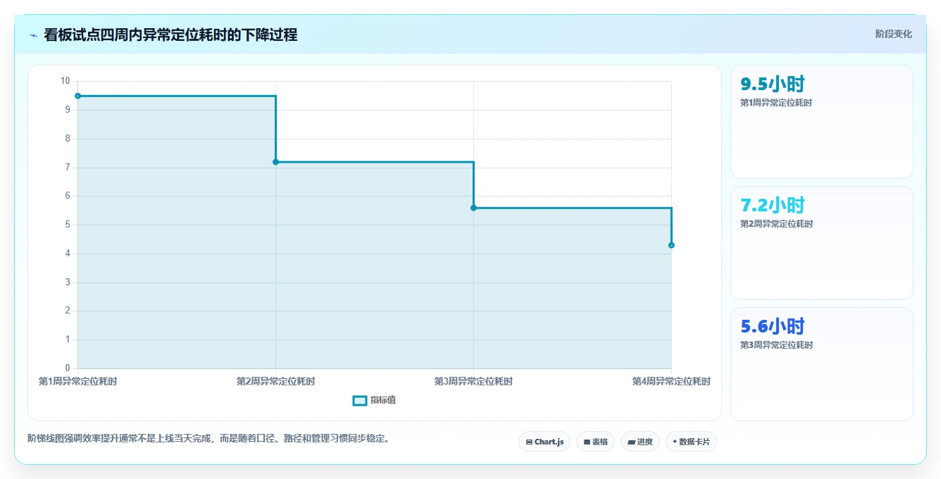Click the y-axis value 10
Viewport: 941px width, 479px height.
click(66, 81)
